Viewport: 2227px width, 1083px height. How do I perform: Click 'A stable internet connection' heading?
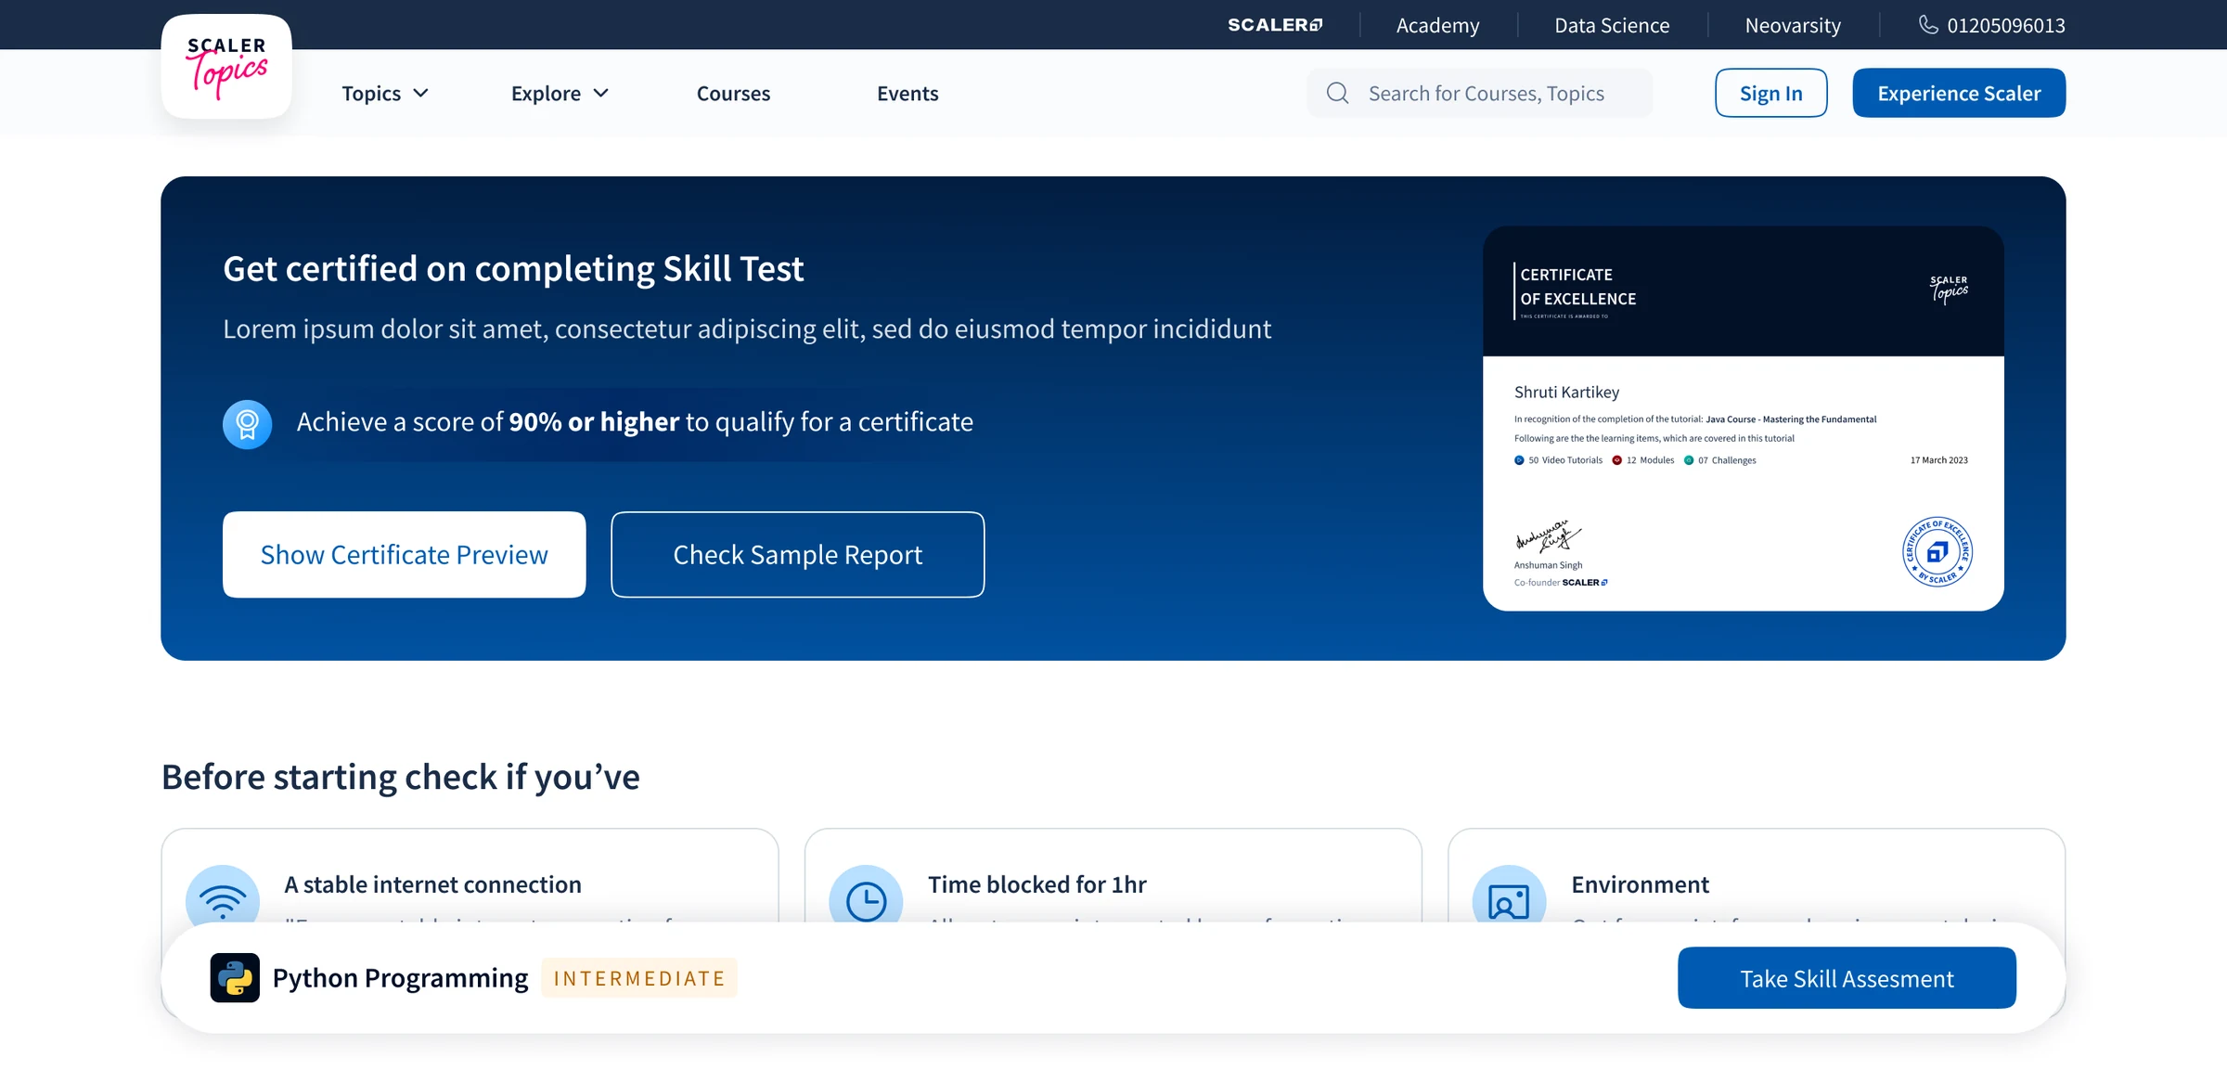[x=432, y=884]
